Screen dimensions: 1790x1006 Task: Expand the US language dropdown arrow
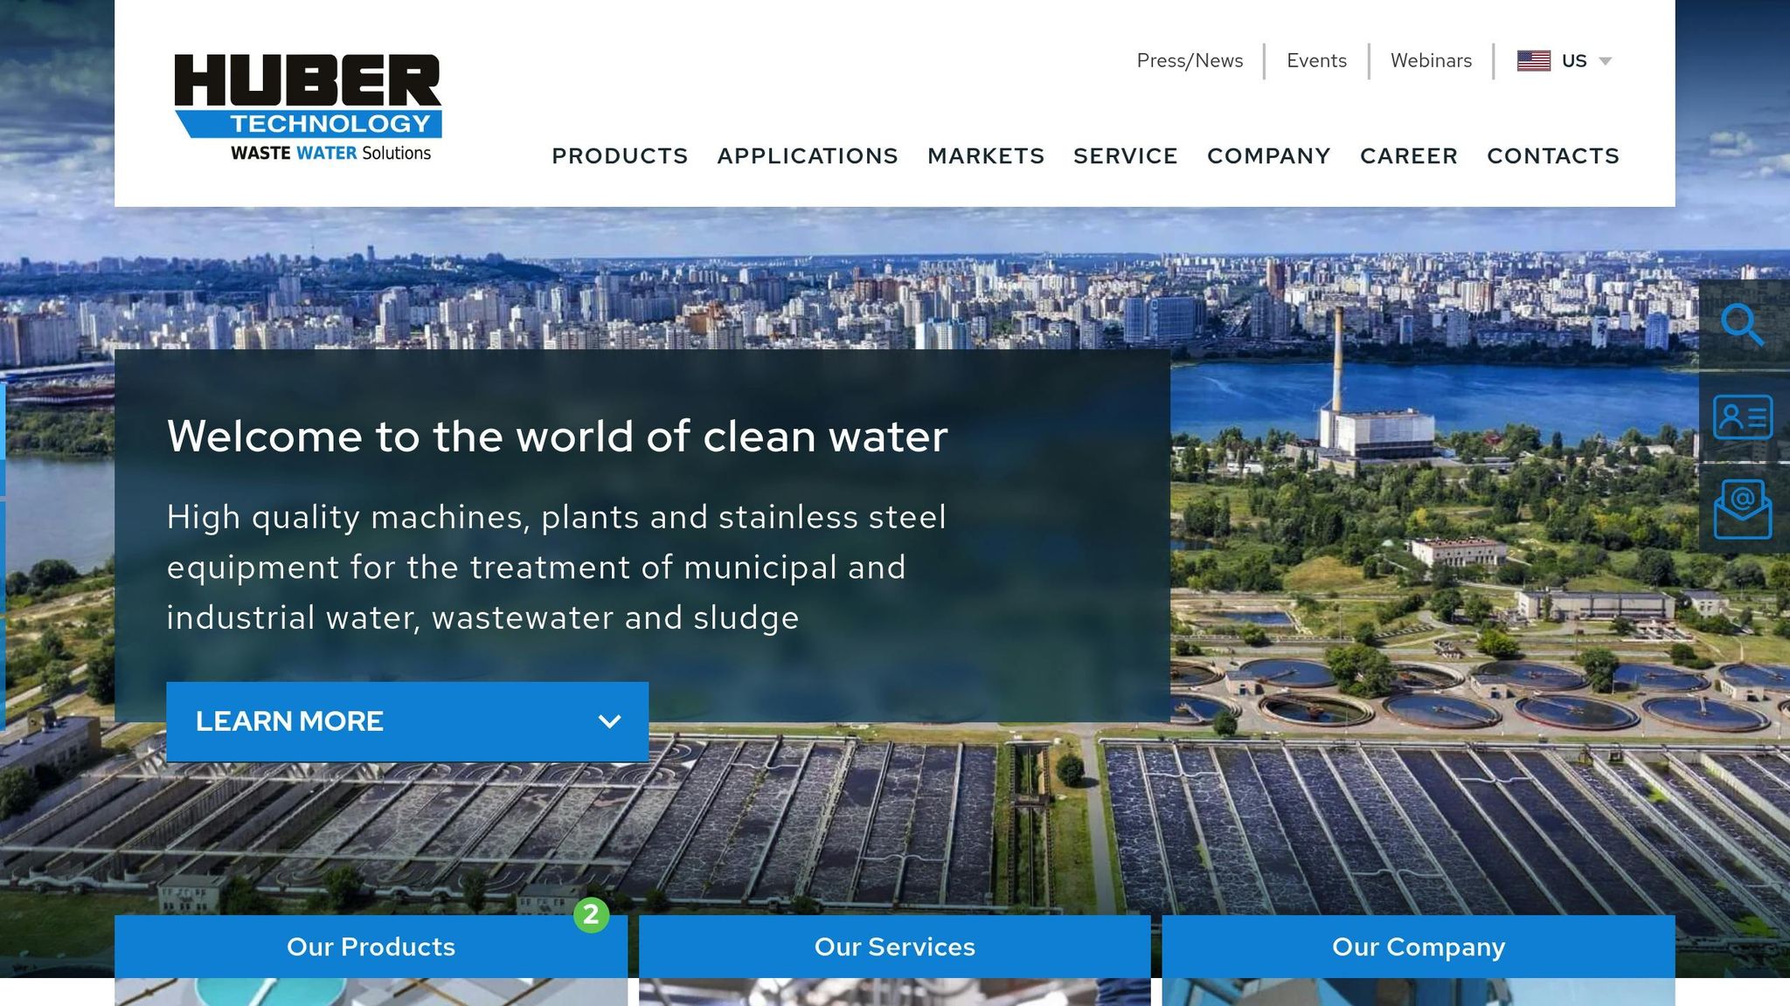tap(1605, 61)
